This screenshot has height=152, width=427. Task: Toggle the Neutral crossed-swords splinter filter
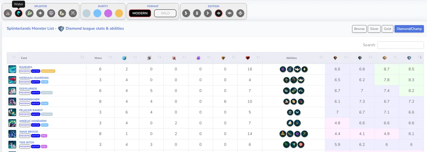[73, 13]
